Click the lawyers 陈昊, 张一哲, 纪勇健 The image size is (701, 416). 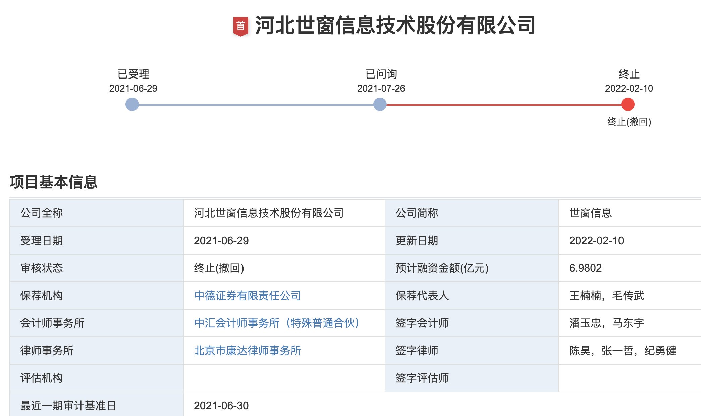pyautogui.click(x=623, y=351)
